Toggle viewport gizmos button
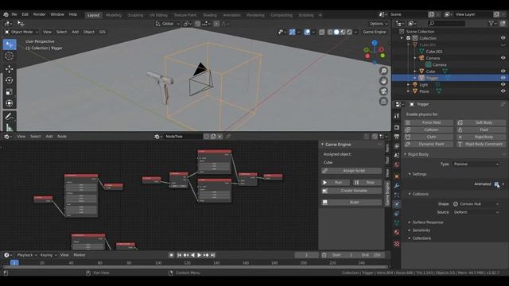The image size is (509, 286). click(x=292, y=32)
